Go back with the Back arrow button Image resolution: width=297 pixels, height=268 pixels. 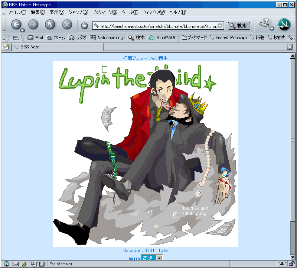[x=16, y=25]
